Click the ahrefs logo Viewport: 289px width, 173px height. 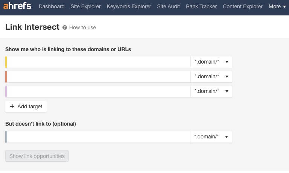17,6
